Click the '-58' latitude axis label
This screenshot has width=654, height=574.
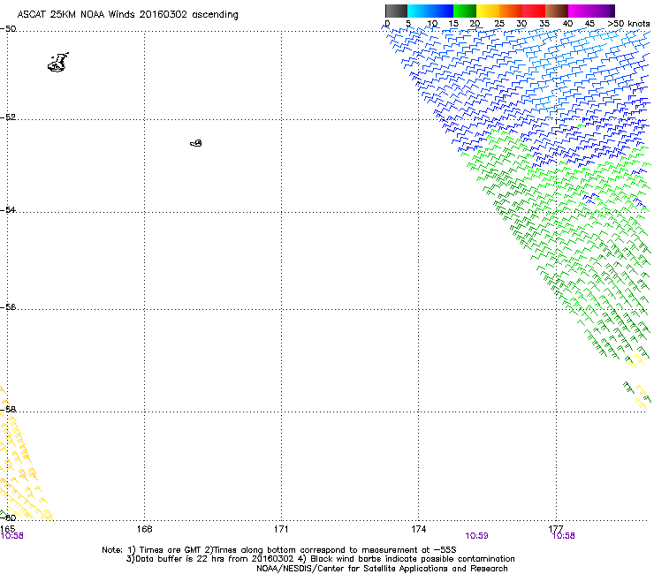(x=8, y=410)
